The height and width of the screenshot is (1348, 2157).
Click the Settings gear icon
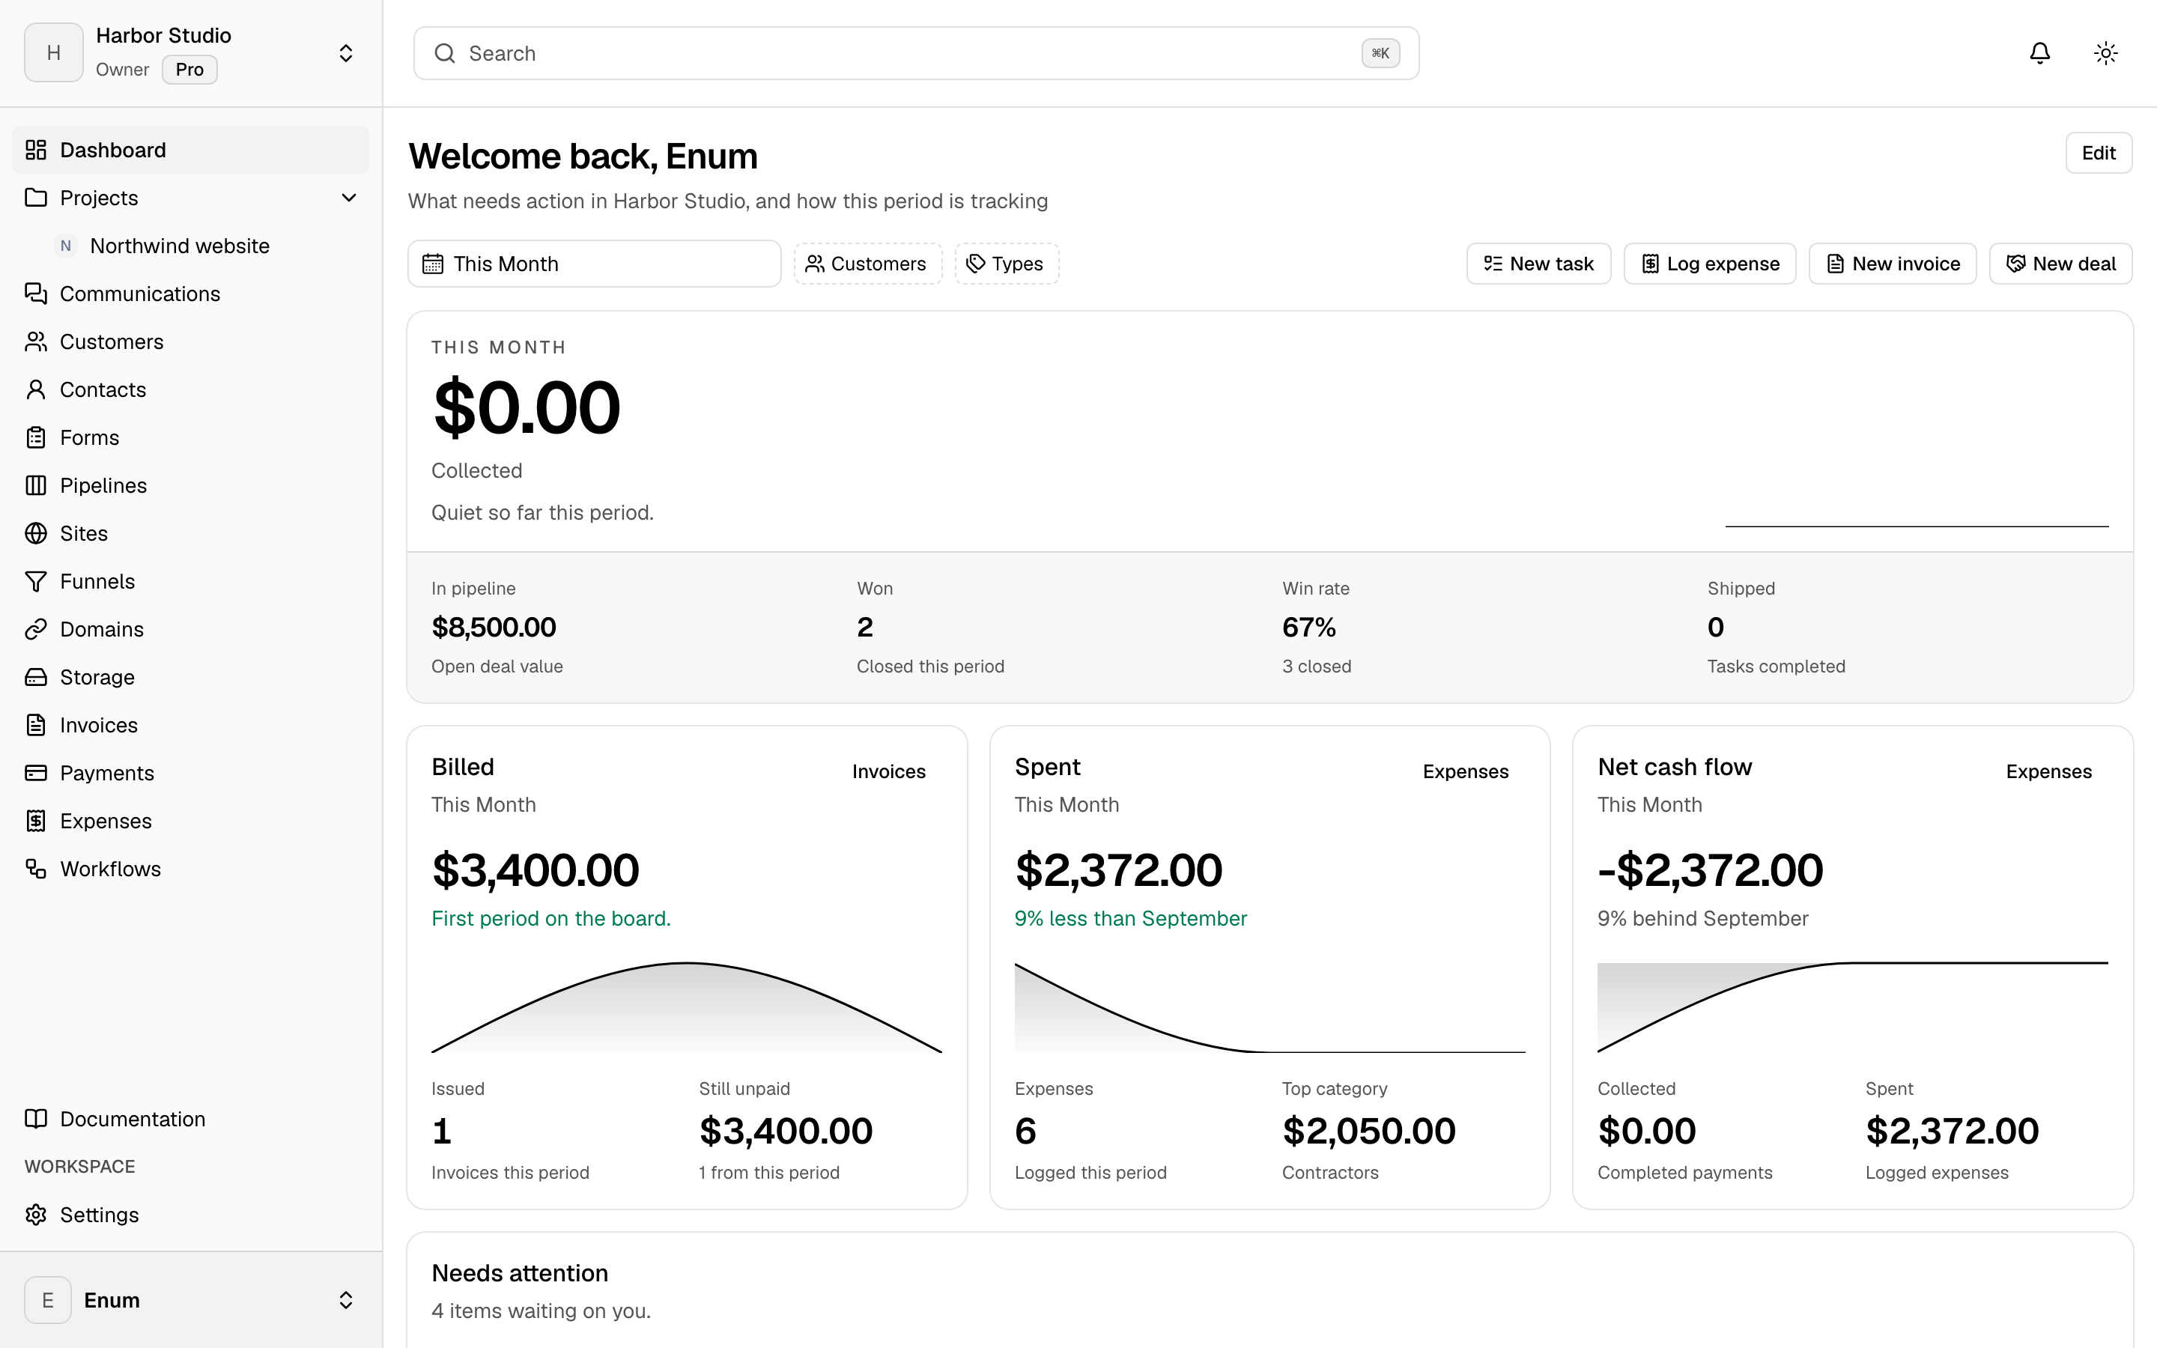pyautogui.click(x=36, y=1215)
